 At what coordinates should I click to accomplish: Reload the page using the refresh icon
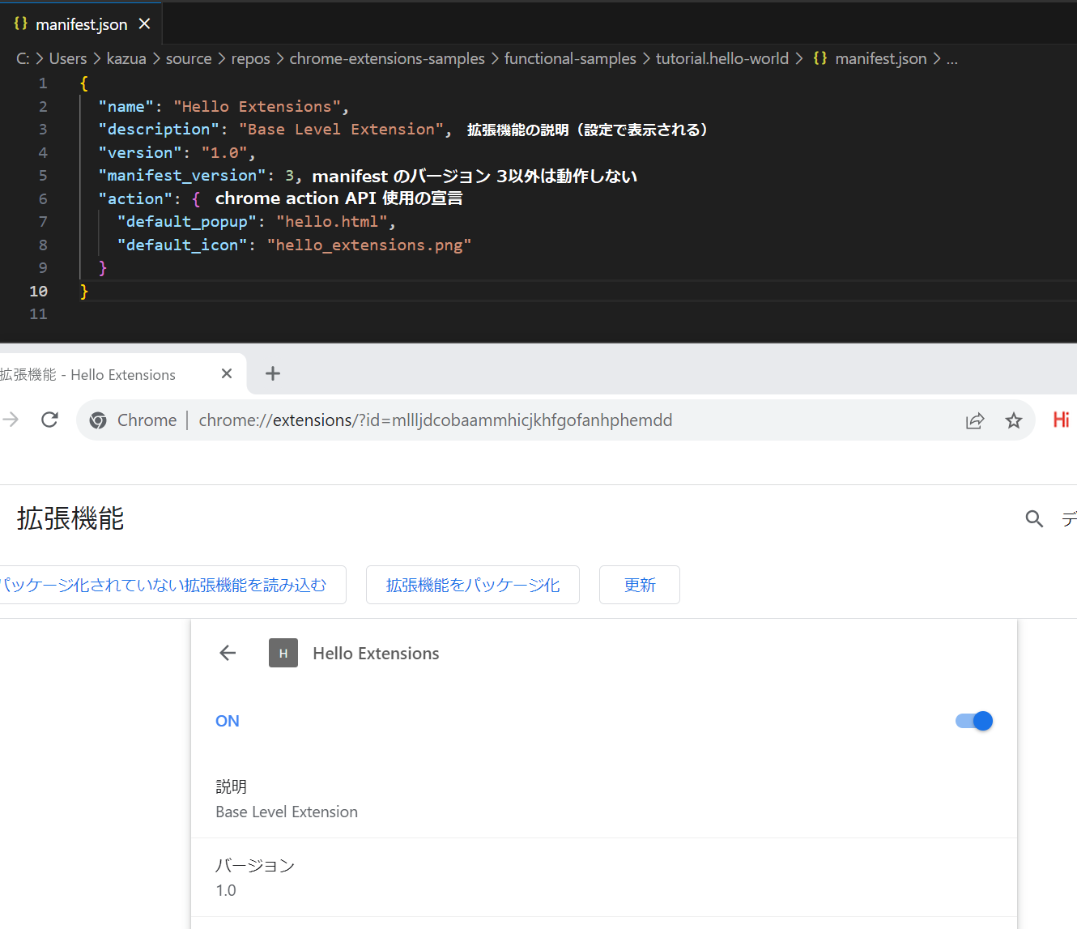point(49,420)
